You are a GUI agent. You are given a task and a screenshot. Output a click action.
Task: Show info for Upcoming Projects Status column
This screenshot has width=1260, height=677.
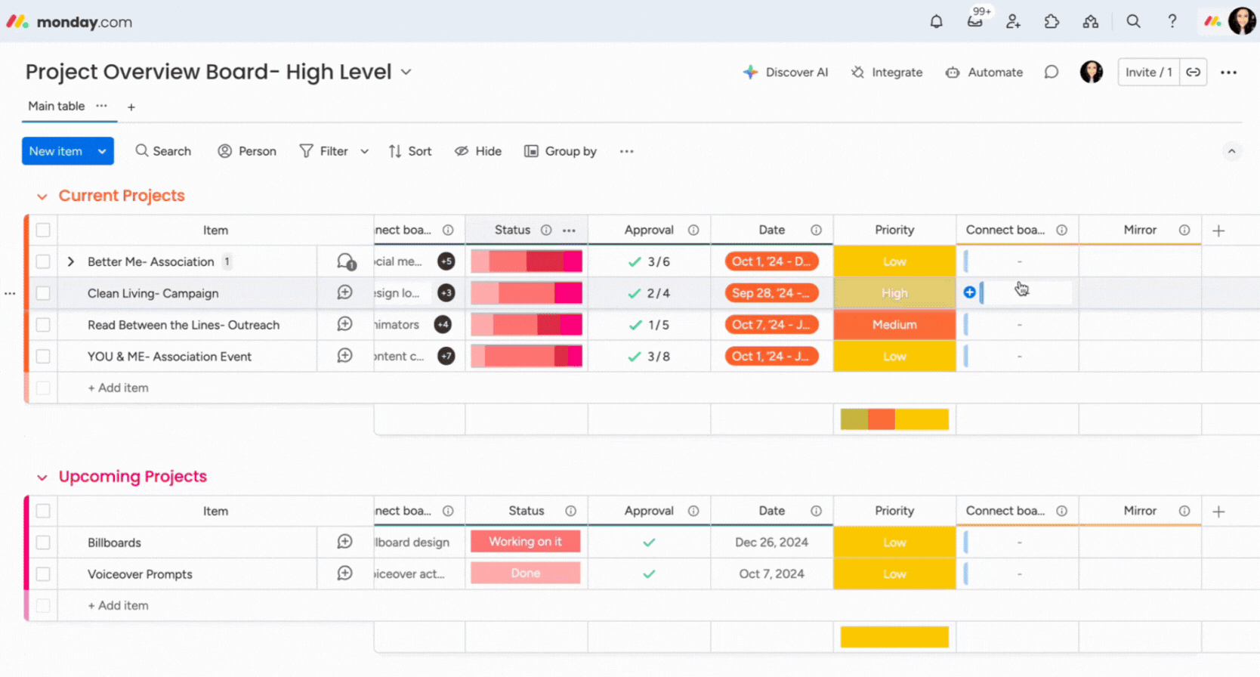[571, 512]
